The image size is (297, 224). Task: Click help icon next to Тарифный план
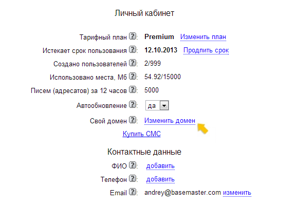coord(133,36)
